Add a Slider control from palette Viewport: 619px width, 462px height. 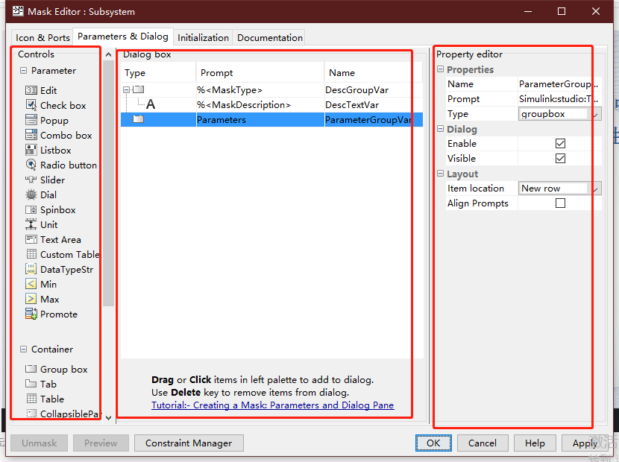[45, 180]
